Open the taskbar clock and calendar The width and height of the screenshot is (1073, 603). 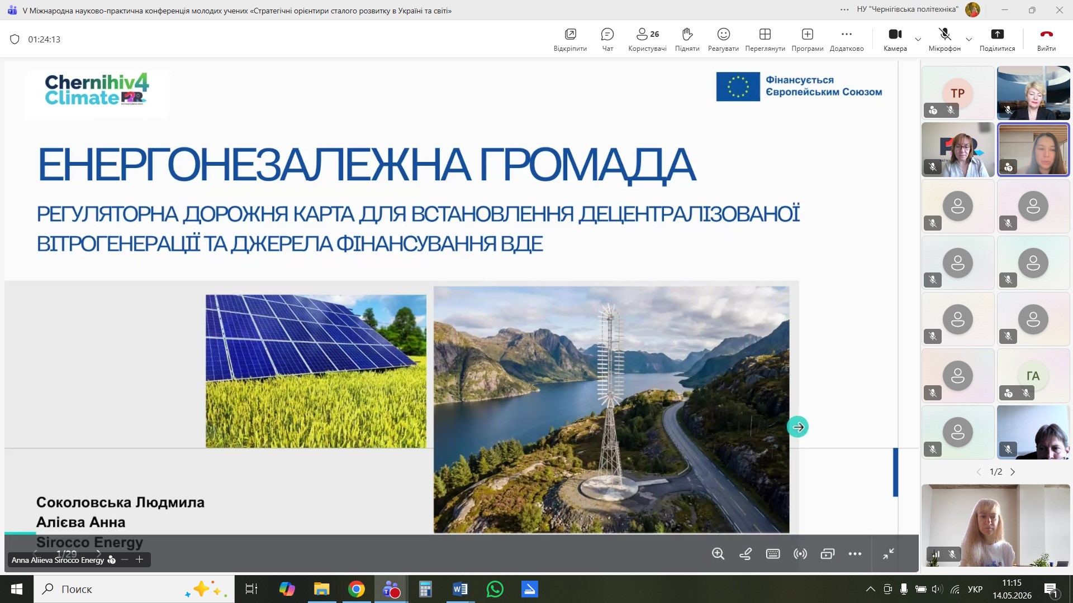click(1012, 589)
